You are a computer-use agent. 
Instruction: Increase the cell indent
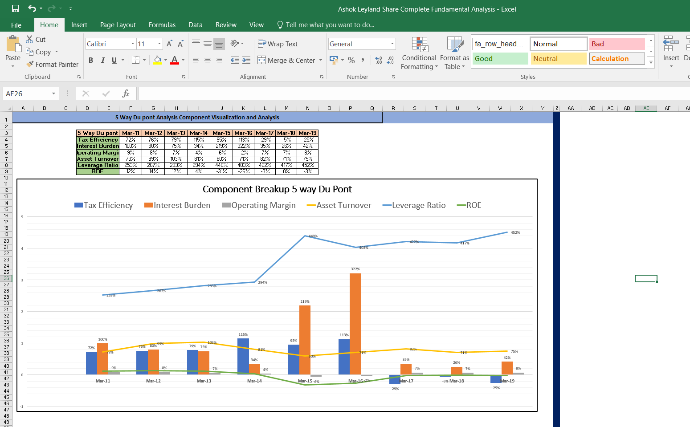(x=246, y=60)
